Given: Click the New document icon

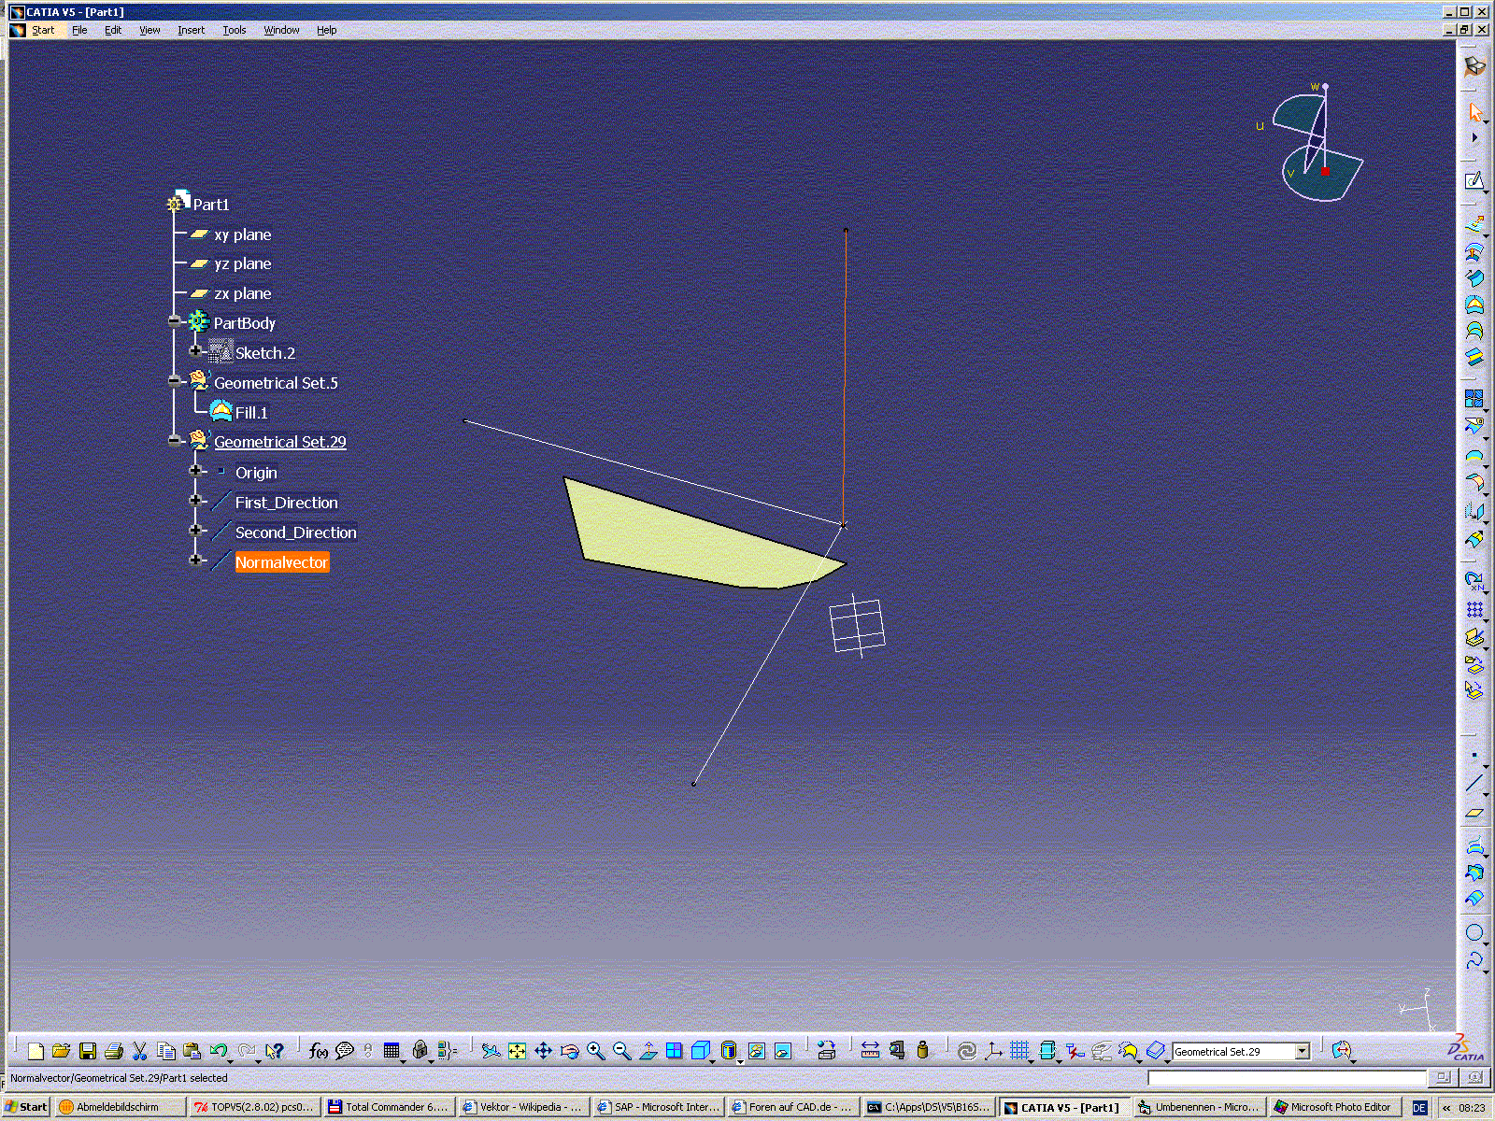Looking at the screenshot, I should click(36, 1051).
